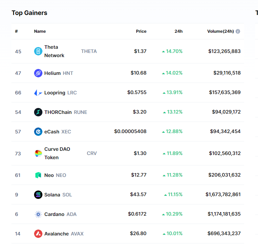The image size is (258, 248).
Task: Open the Helium name link
Action: coord(53,73)
